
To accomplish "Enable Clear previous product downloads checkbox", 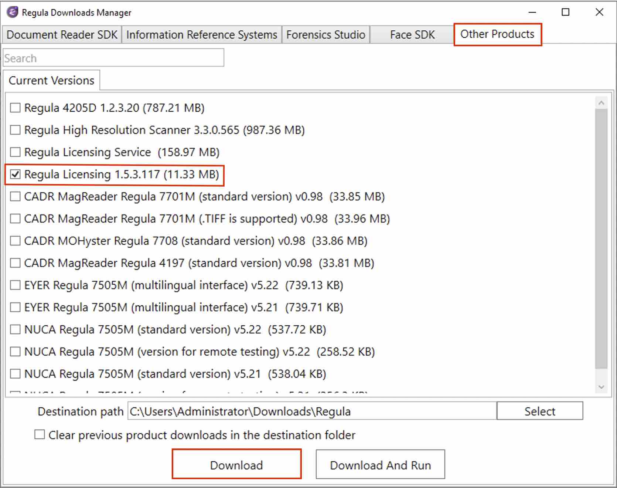I will 40,434.
